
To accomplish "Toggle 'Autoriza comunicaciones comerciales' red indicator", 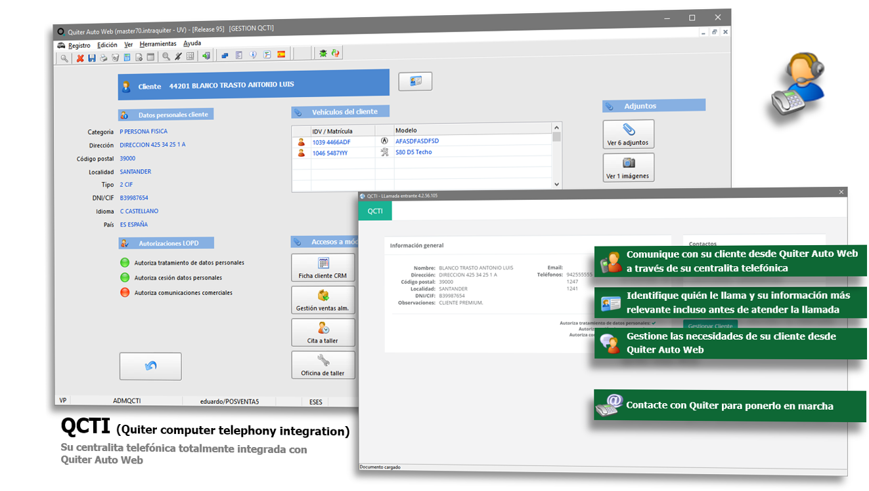I will point(125,293).
